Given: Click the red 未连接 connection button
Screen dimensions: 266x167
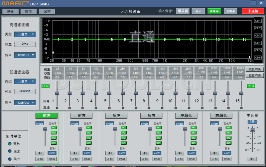Looking at the screenshot, I should point(253,11).
